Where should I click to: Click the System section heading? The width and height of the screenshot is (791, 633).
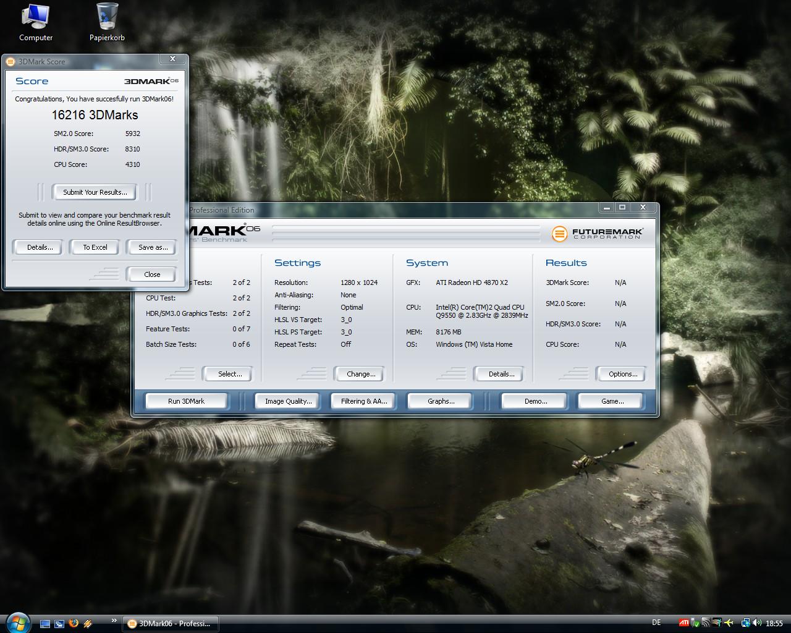(427, 263)
